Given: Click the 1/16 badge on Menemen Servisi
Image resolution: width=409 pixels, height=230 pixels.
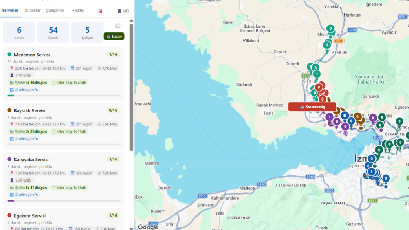Looking at the screenshot, I should tap(113, 54).
